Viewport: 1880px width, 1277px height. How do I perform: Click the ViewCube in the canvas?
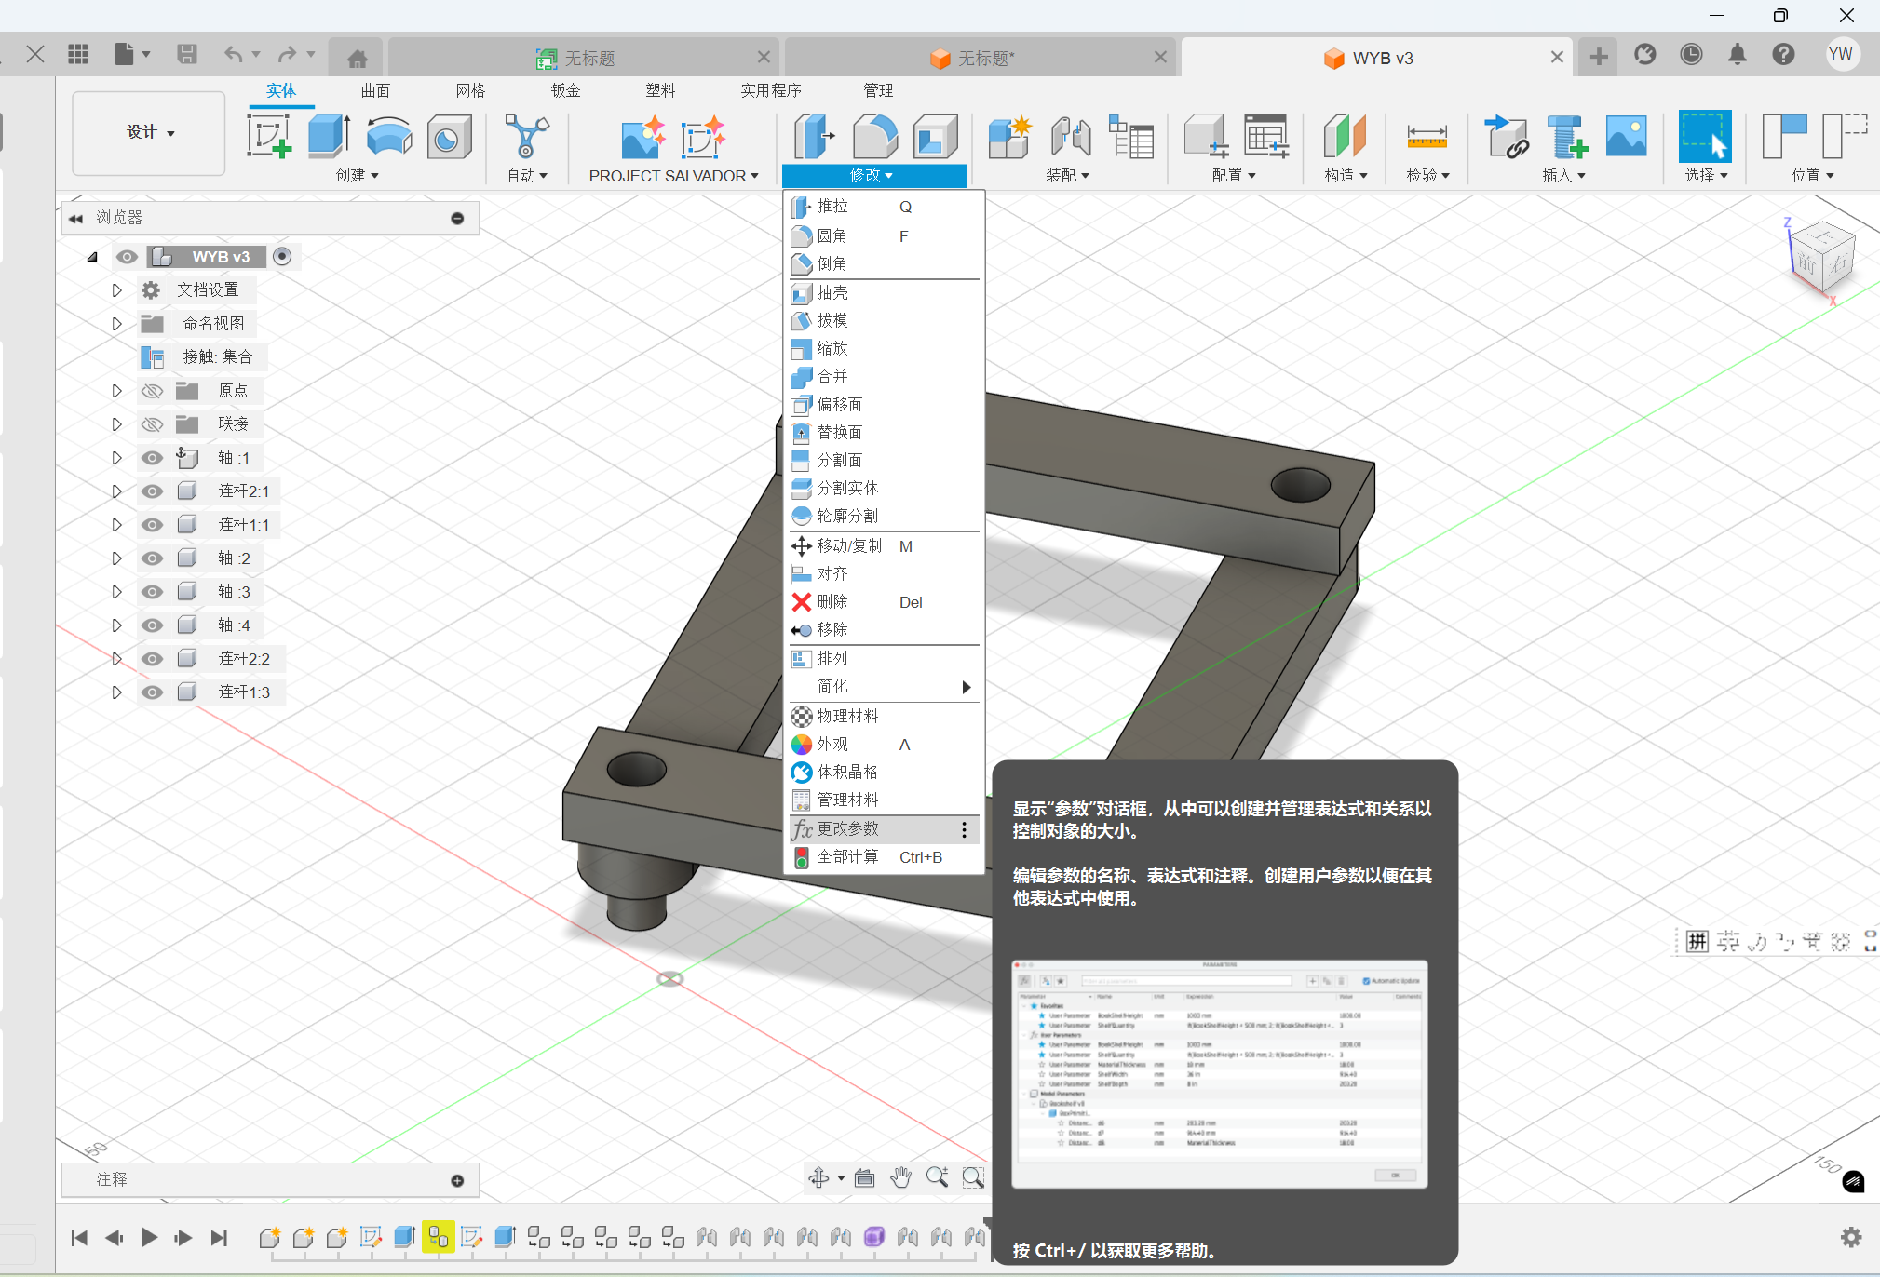[1821, 257]
